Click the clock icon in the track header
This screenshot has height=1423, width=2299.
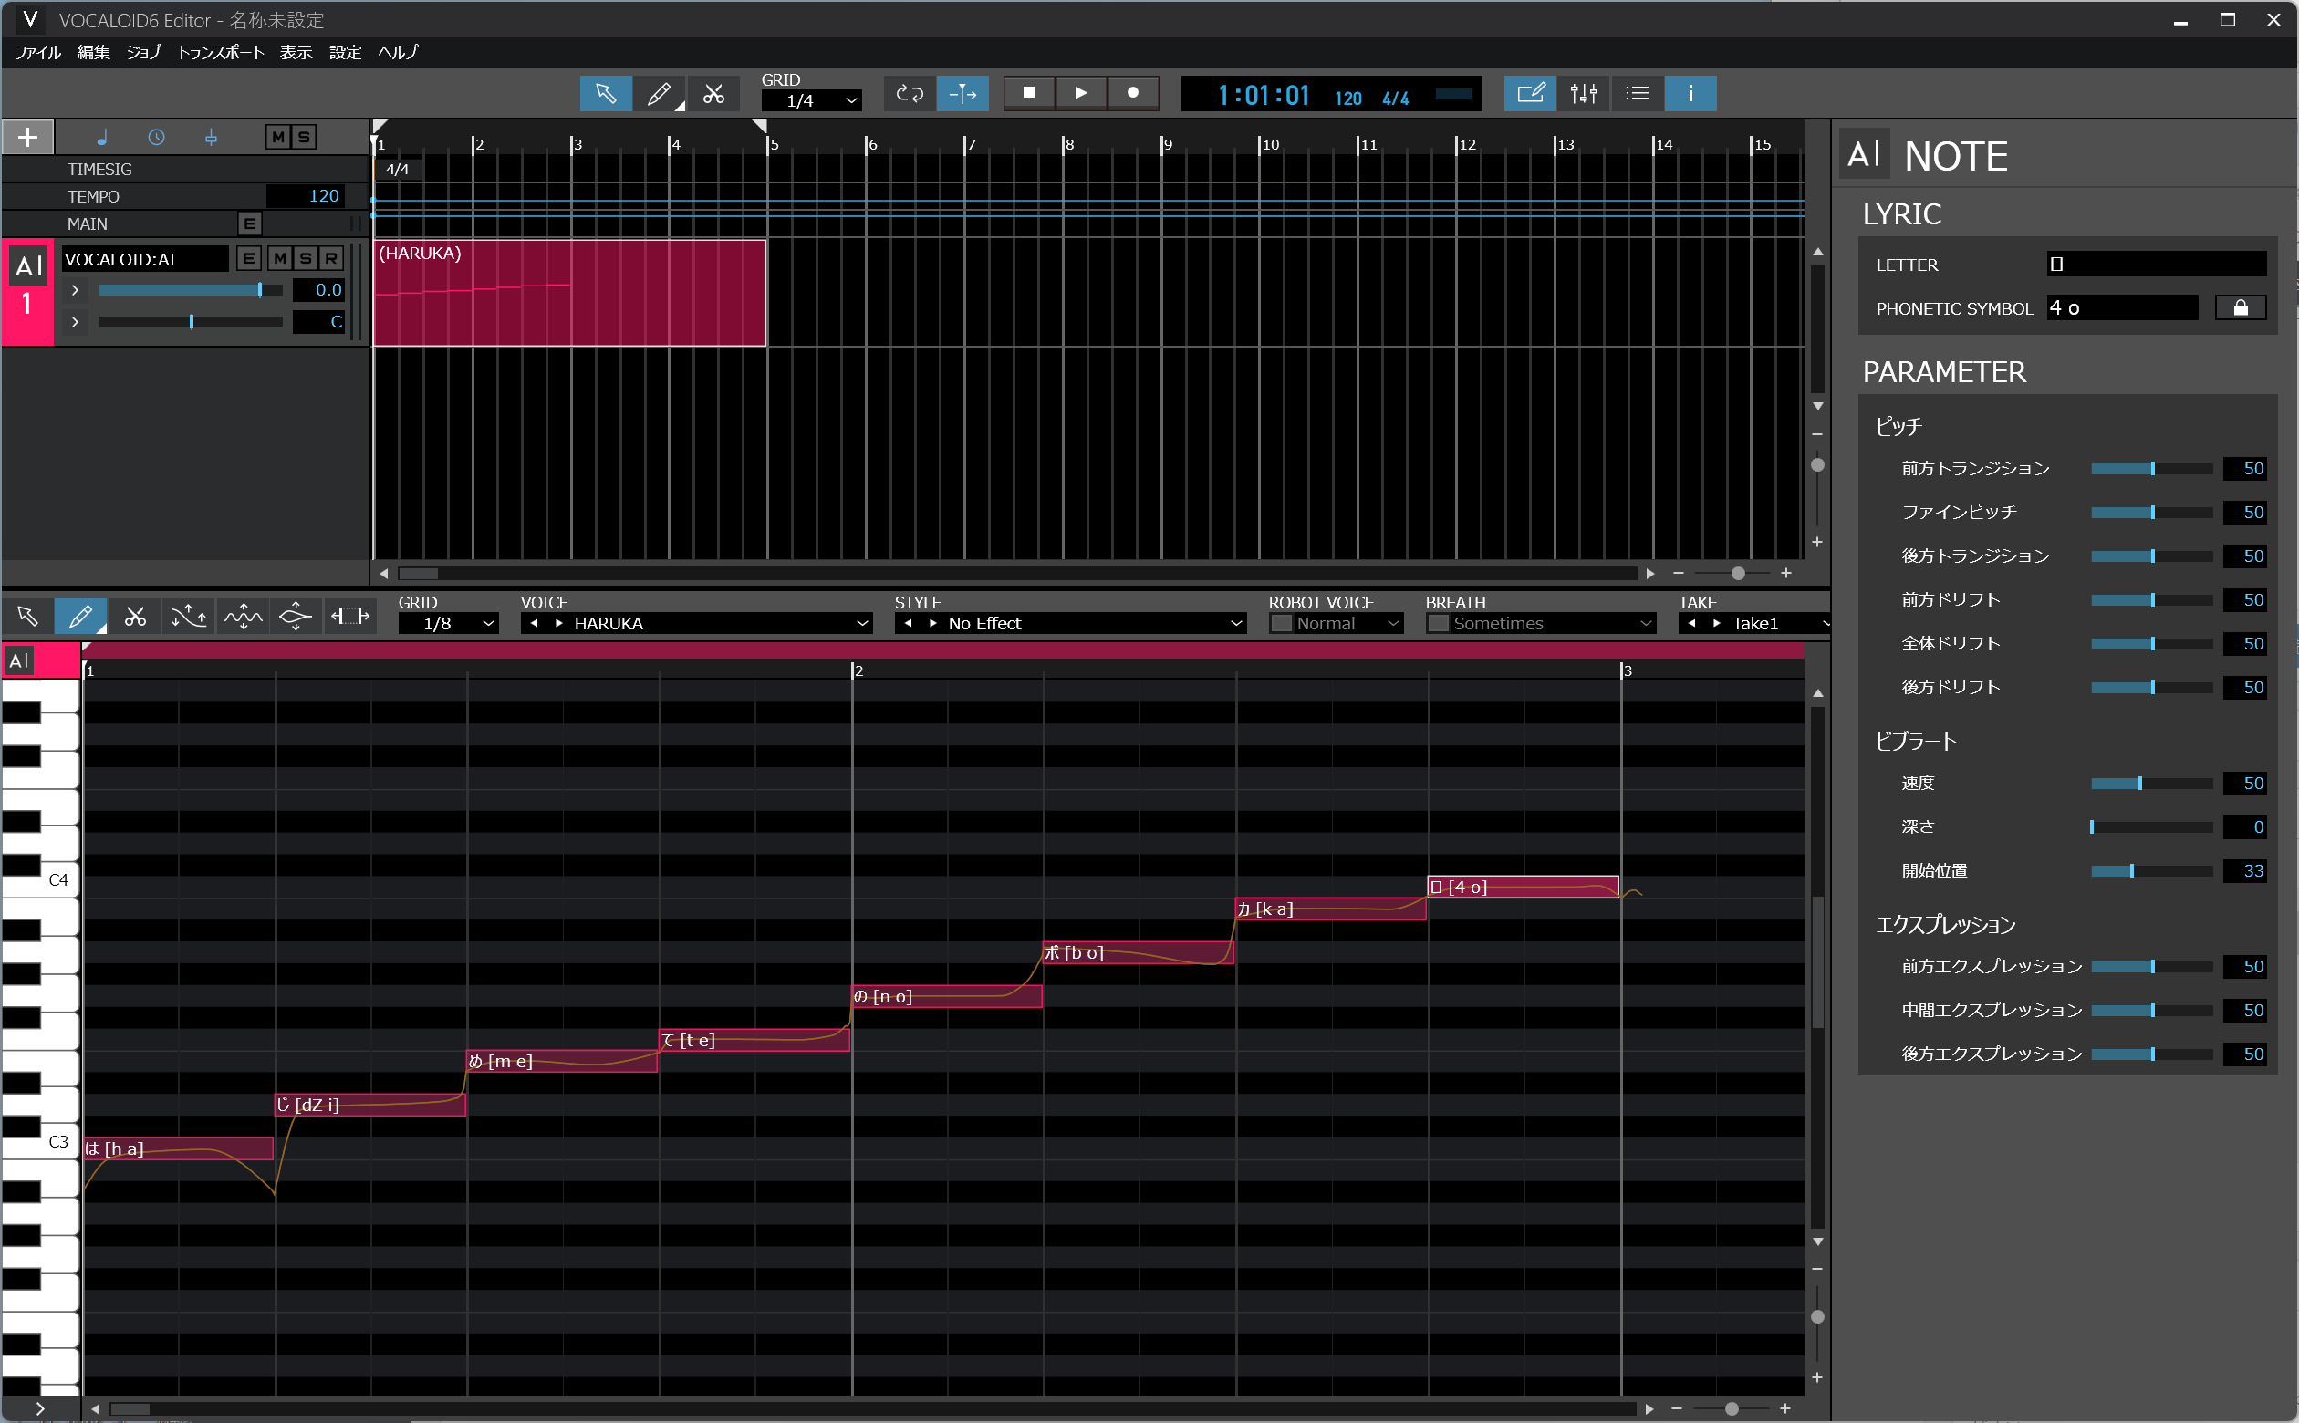coord(156,138)
